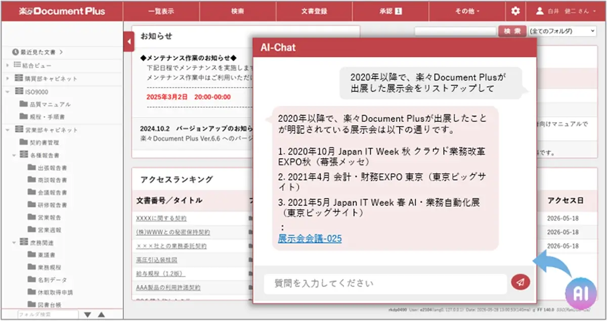
Task: Click the 質問を入力してください chat input
Action: point(385,284)
